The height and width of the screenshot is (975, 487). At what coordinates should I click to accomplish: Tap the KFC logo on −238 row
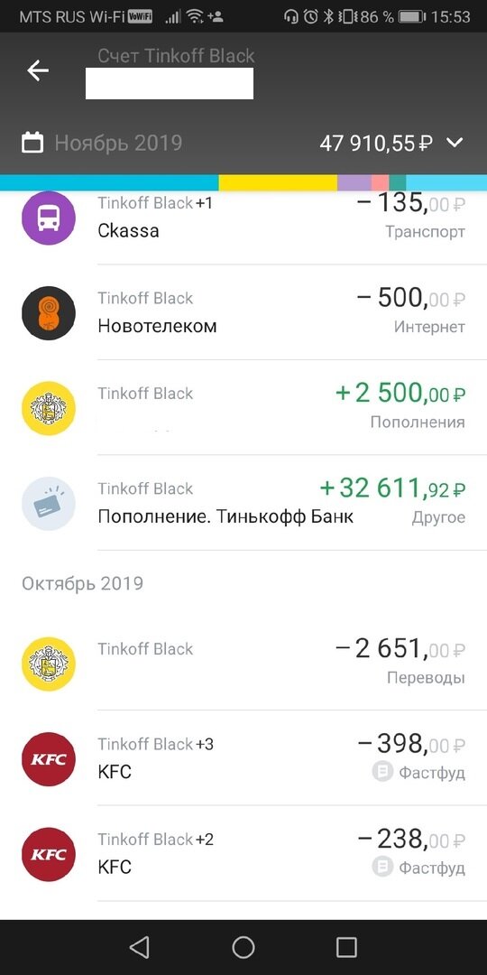click(49, 854)
